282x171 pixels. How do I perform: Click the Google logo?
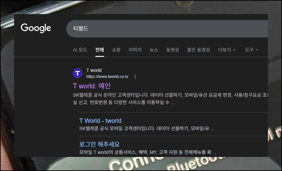point(36,28)
